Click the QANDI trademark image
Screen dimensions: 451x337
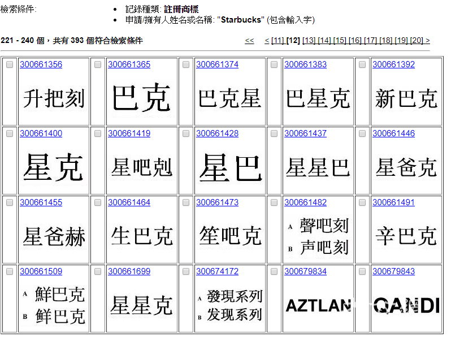coord(406,305)
